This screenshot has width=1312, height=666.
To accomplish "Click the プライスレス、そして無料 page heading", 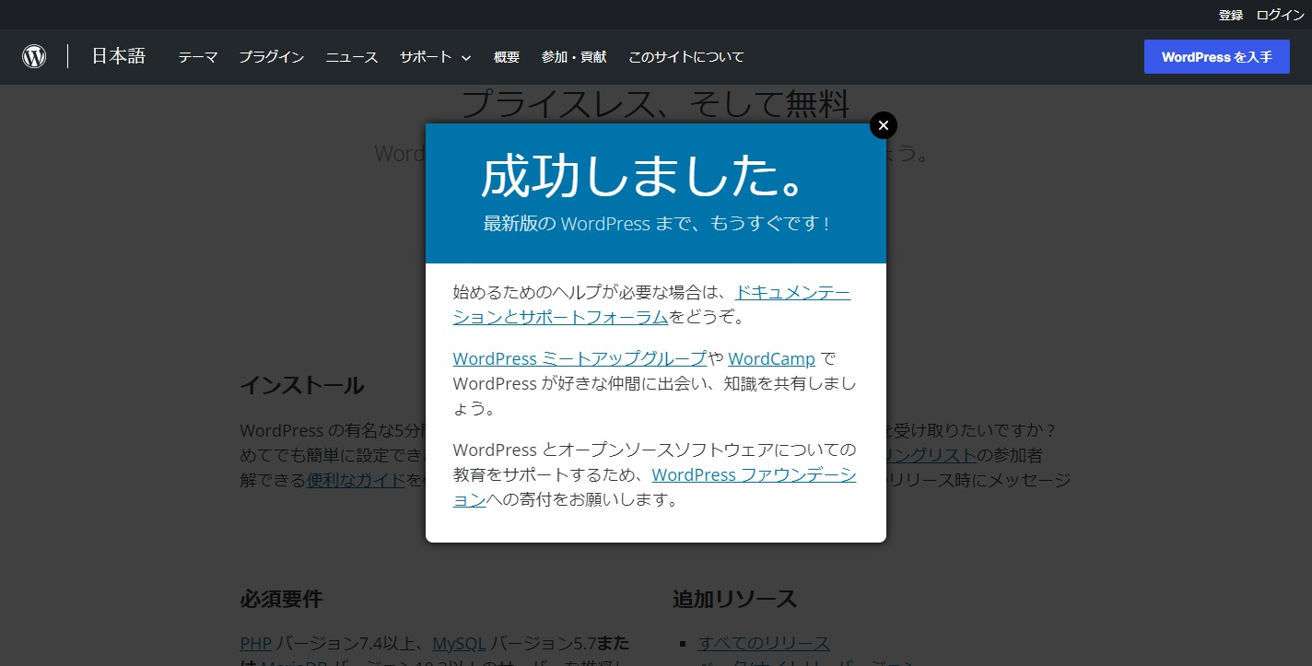I will pyautogui.click(x=655, y=103).
